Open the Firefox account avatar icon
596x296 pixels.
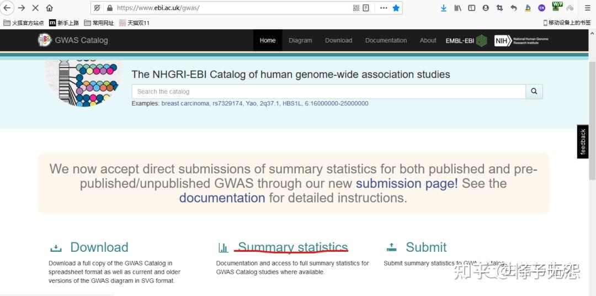(x=486, y=8)
